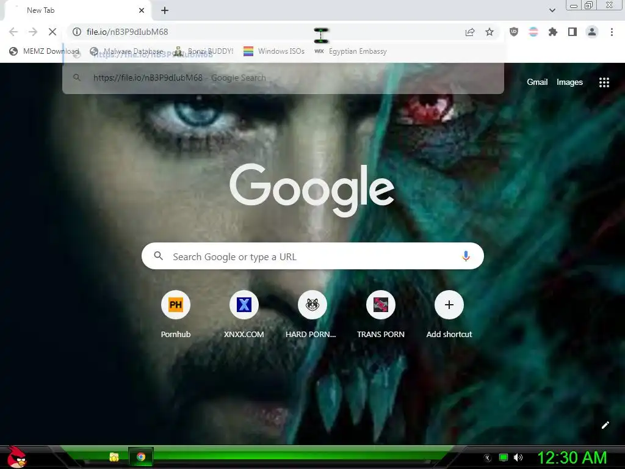Open the Chrome profile avatar menu
This screenshot has width=625, height=469.
592,32
